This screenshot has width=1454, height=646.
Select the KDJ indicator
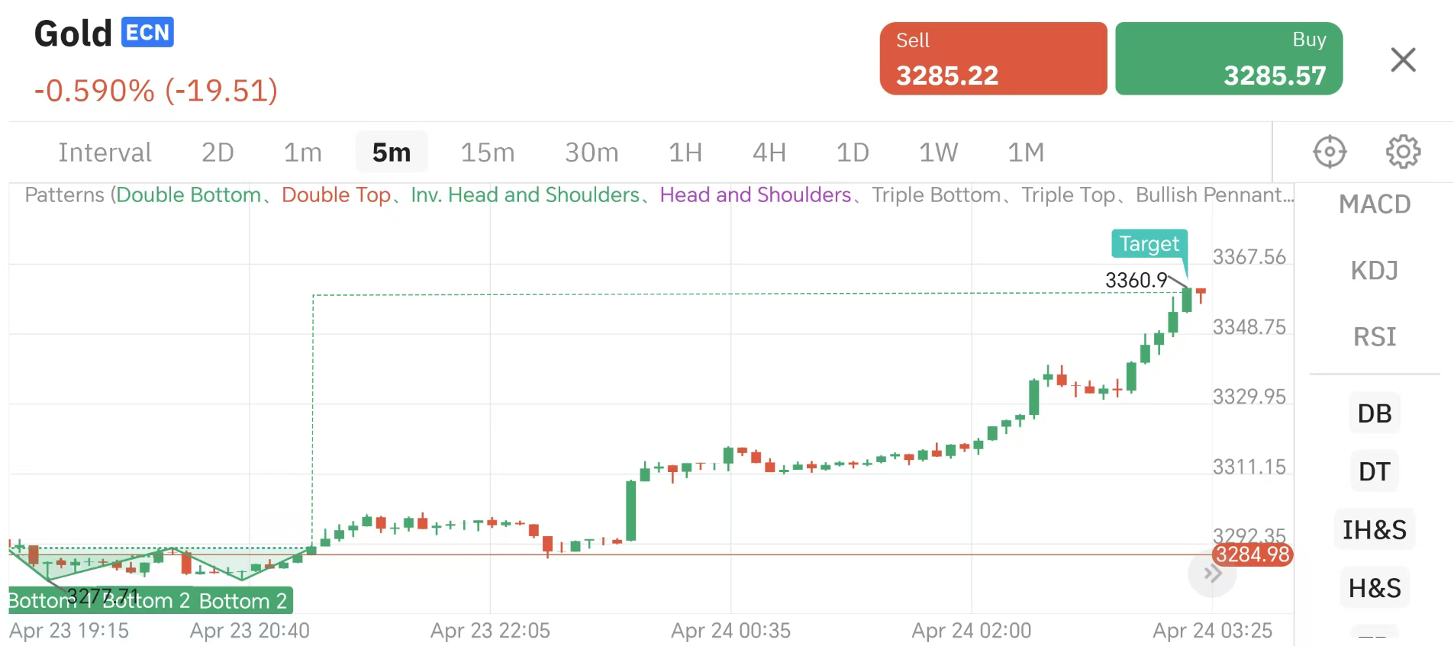[1375, 271]
